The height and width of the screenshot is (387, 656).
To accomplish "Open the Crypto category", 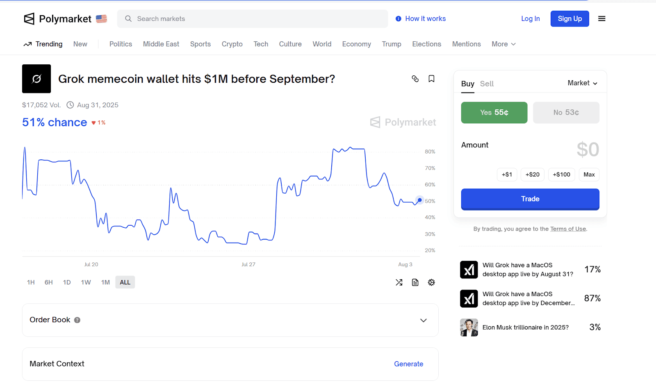I will click(232, 44).
